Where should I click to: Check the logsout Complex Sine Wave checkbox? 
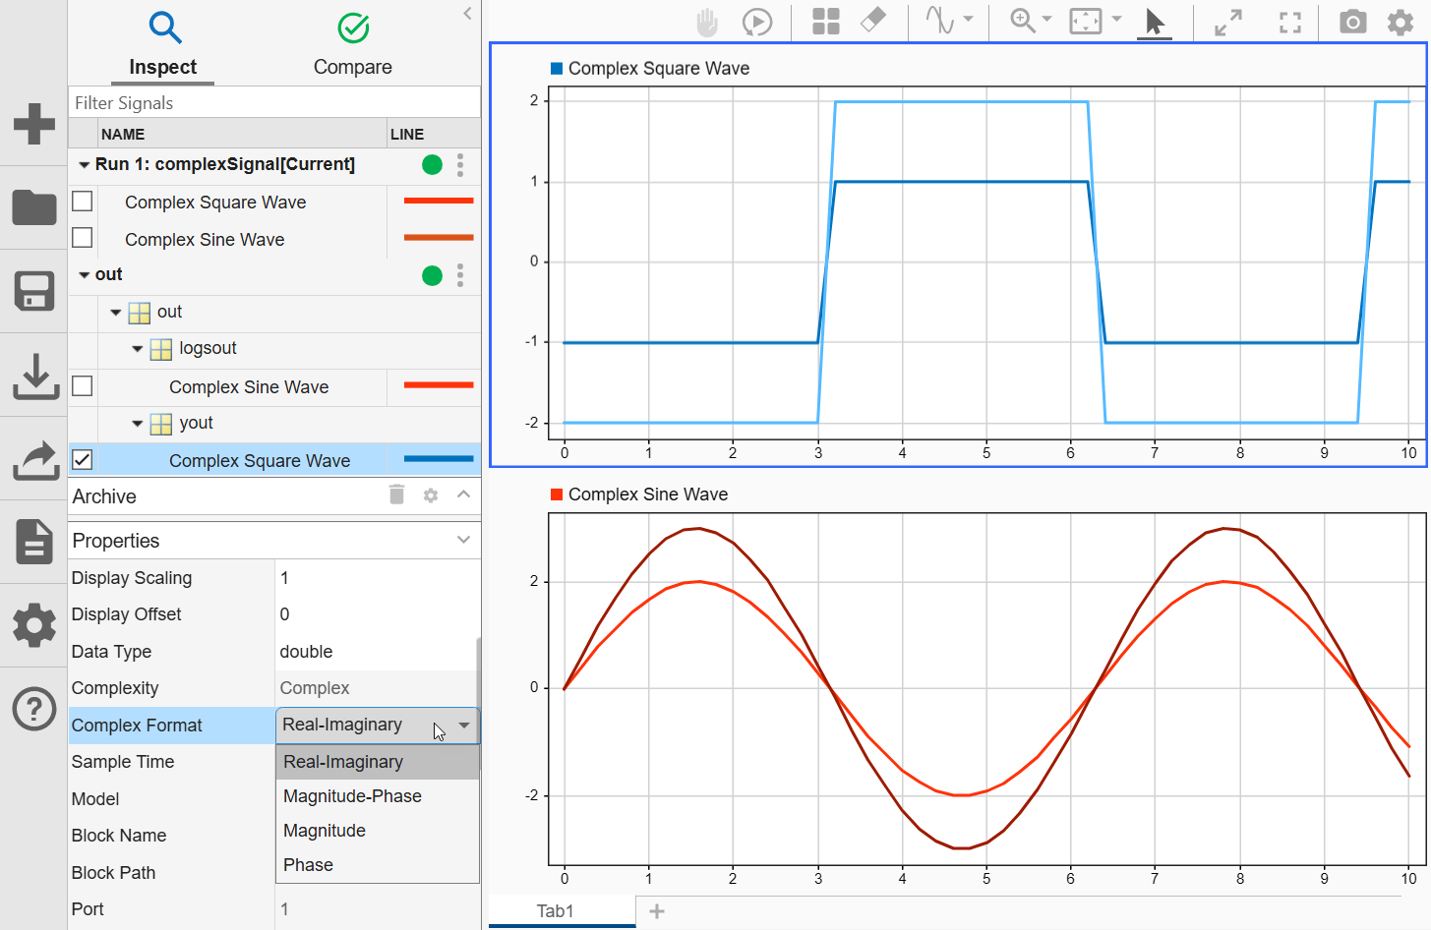(83, 385)
